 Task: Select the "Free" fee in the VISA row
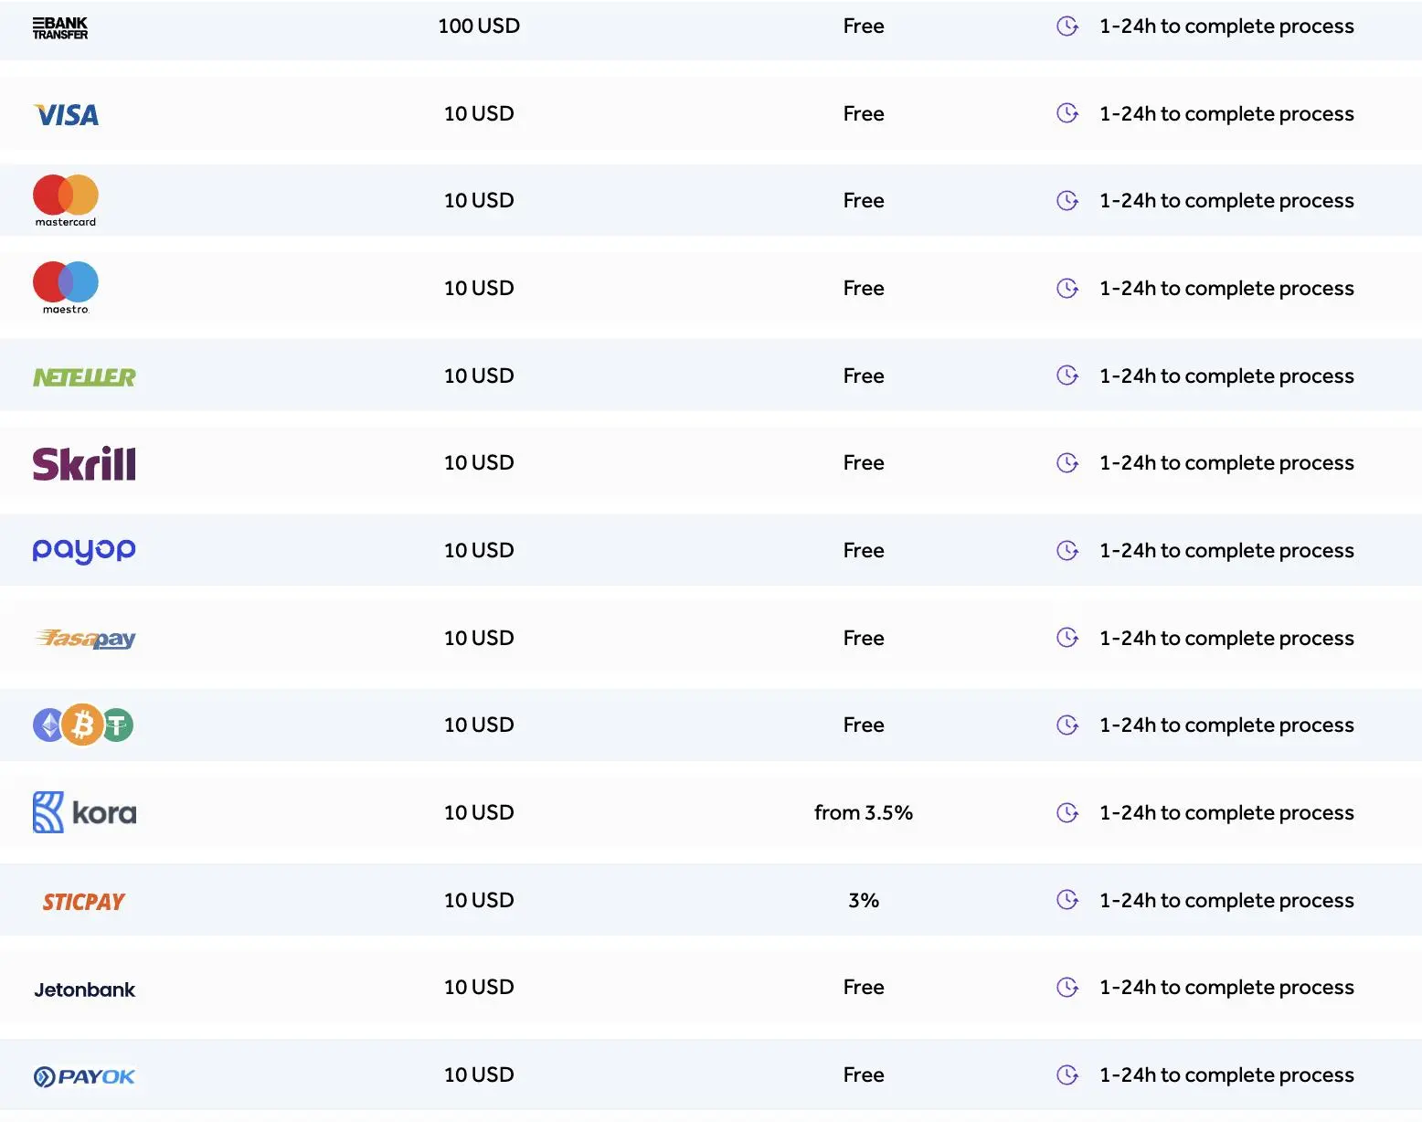tap(864, 113)
